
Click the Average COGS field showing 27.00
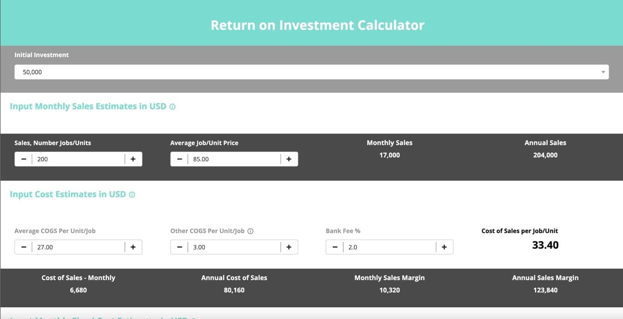(78, 247)
